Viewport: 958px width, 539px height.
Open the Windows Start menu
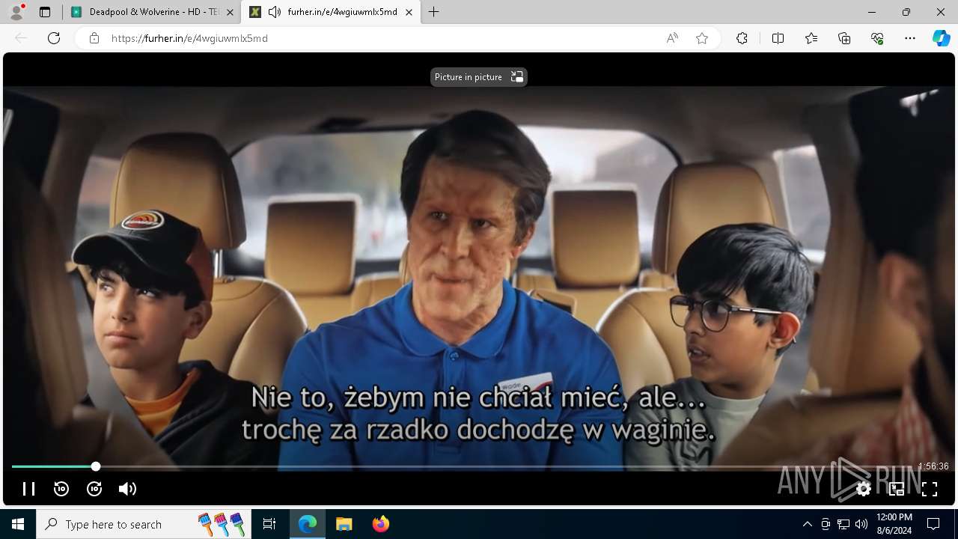[18, 524]
